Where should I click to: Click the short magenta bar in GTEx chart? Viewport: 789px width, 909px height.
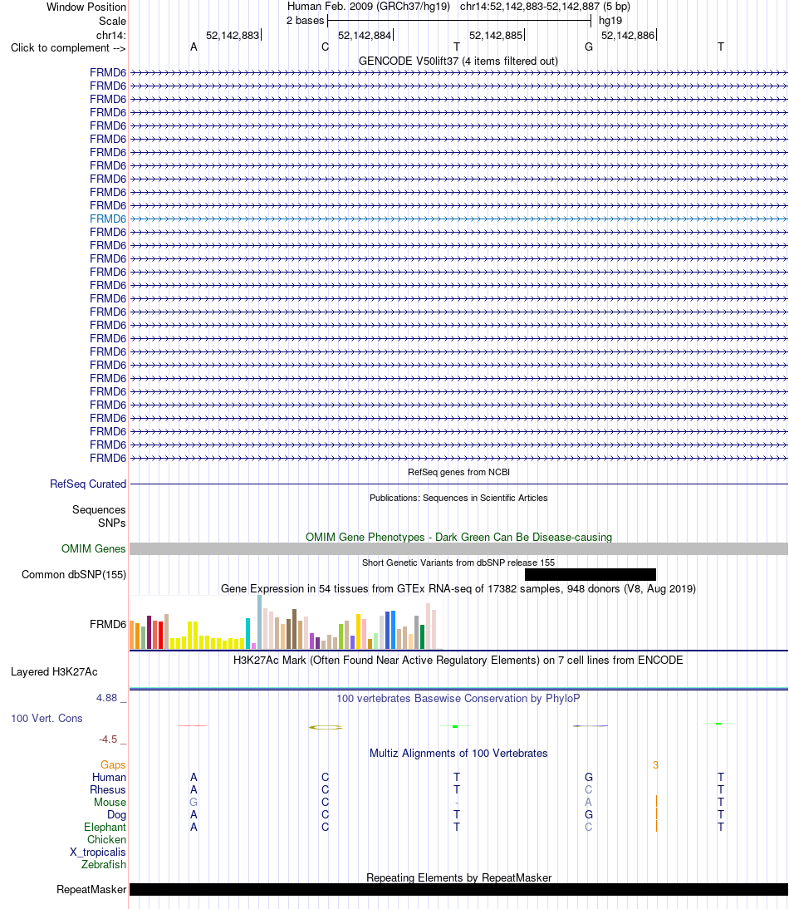tap(254, 646)
